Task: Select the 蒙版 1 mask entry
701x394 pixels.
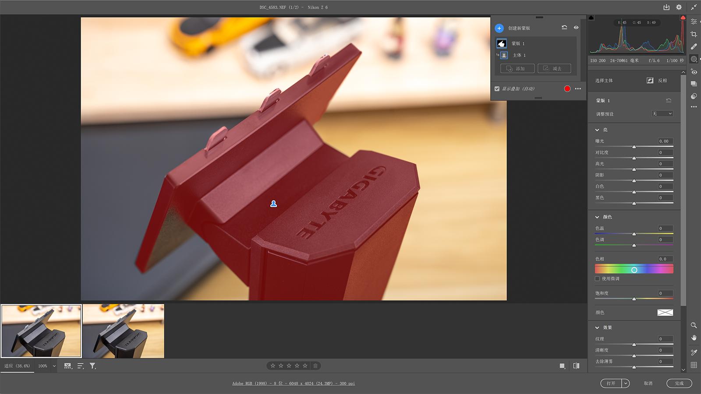Action: point(517,43)
